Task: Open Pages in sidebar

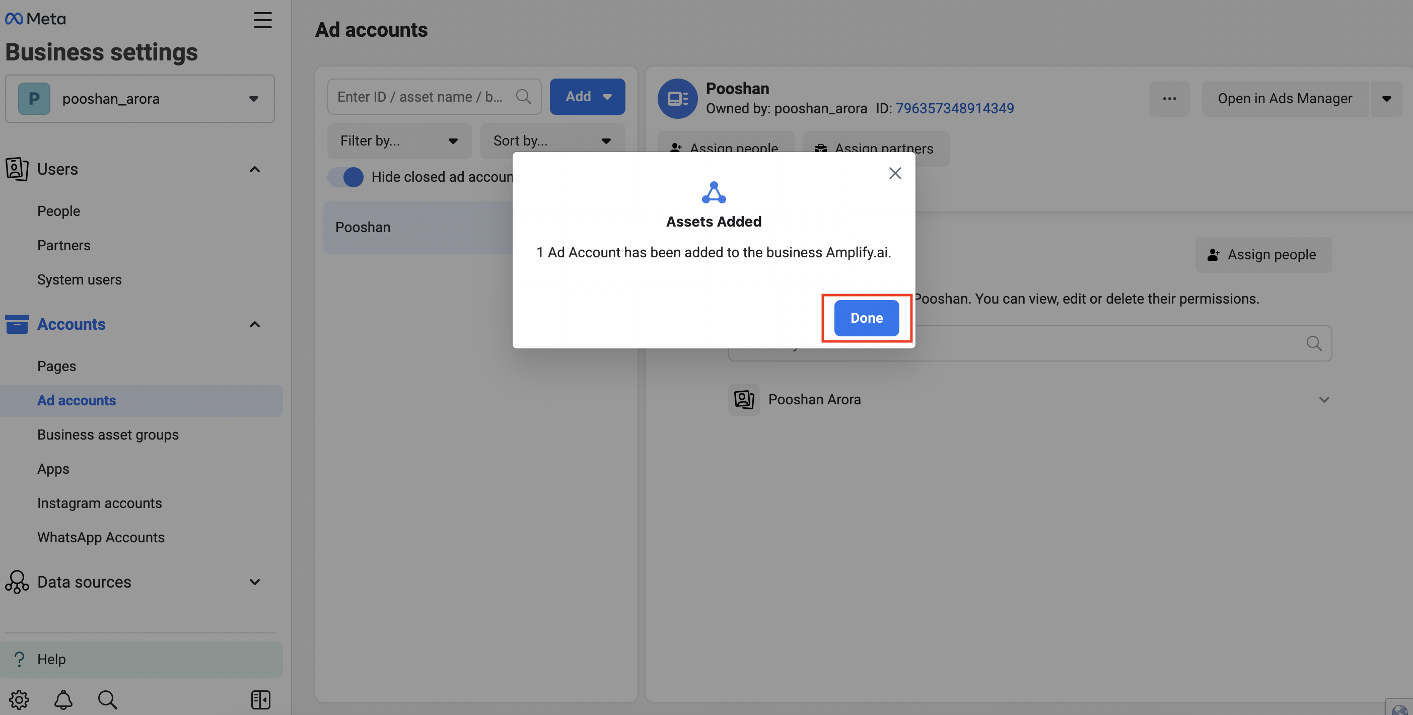Action: pos(56,366)
